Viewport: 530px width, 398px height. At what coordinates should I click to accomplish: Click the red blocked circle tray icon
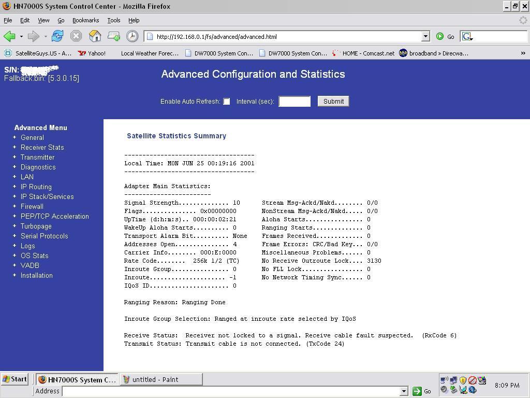472,380
